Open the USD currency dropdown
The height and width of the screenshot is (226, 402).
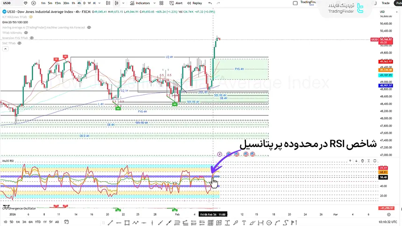point(388,12)
